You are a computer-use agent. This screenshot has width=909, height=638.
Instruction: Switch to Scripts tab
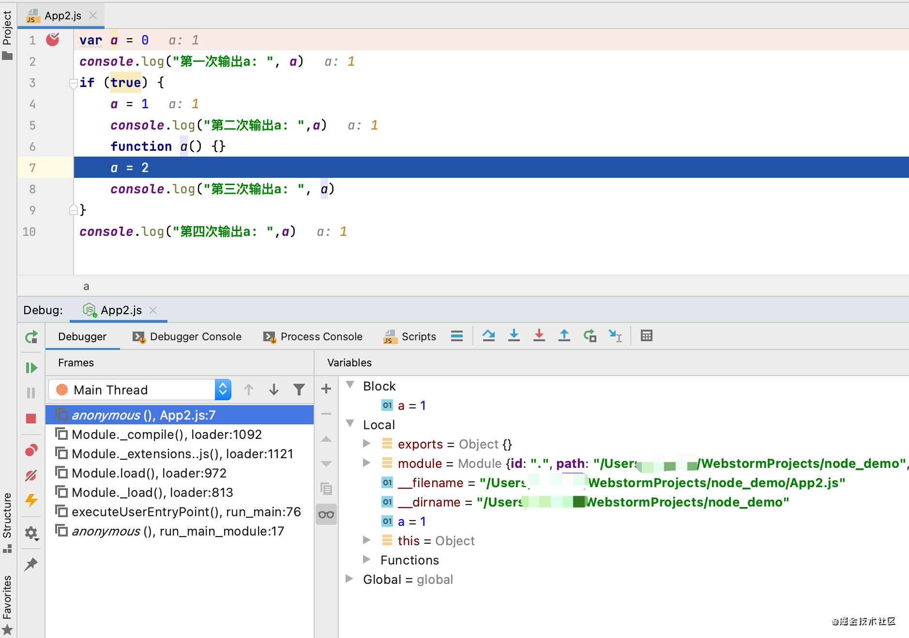click(x=409, y=336)
